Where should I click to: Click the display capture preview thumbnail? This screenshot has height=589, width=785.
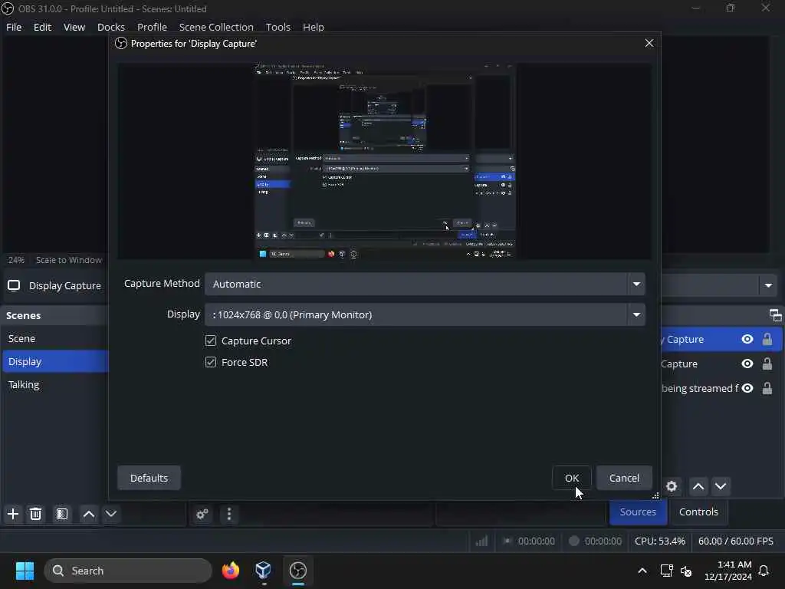click(x=385, y=161)
